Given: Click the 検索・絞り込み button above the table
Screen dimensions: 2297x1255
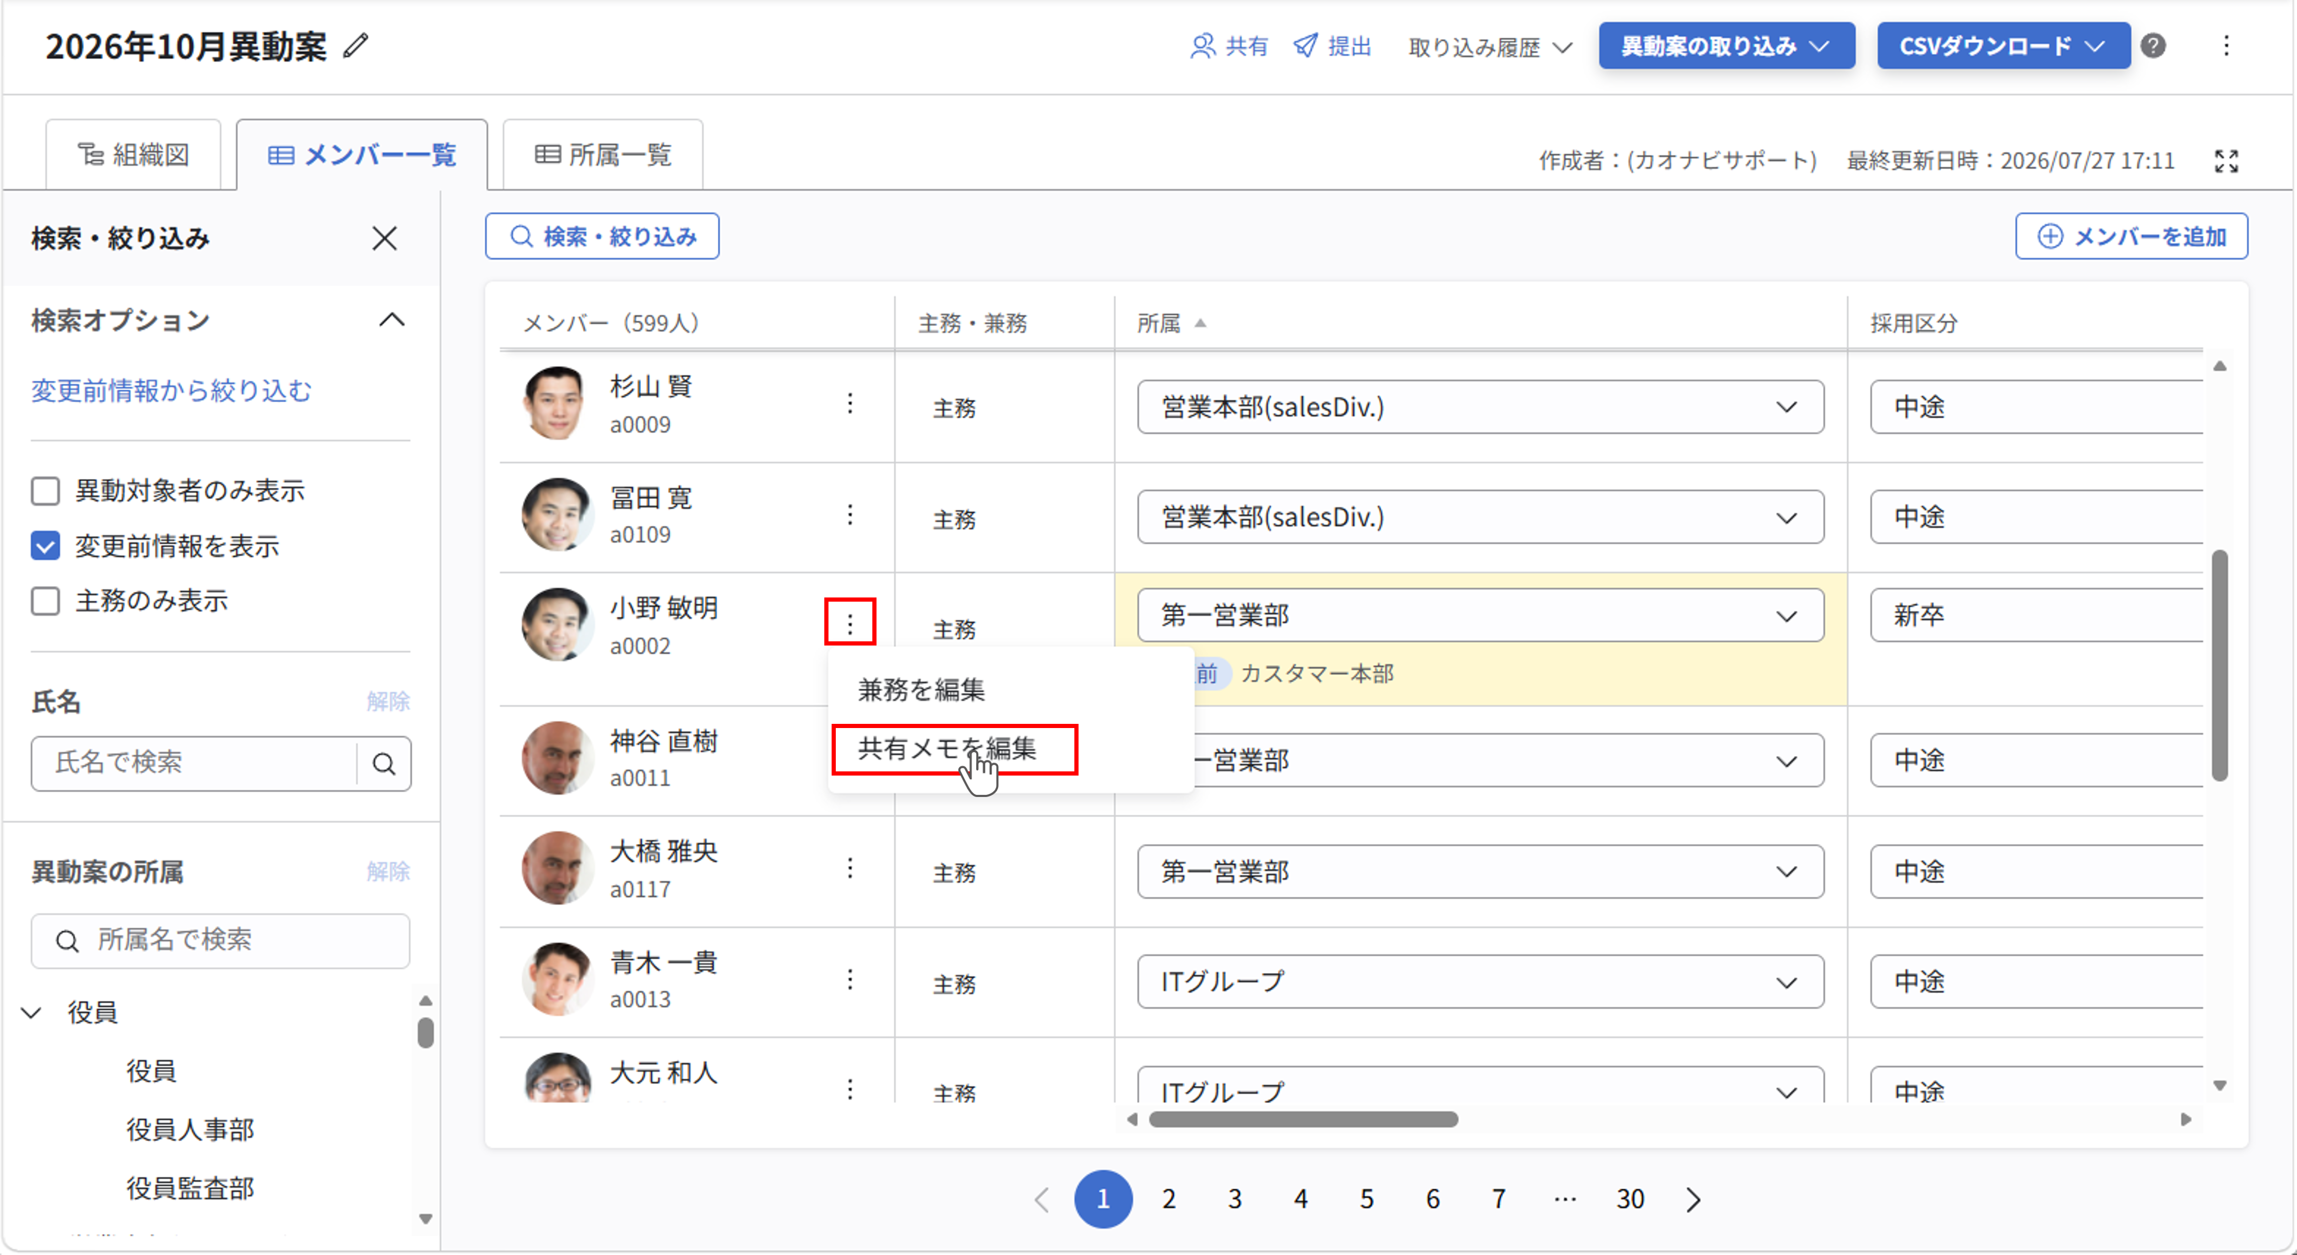Looking at the screenshot, I should click(602, 237).
